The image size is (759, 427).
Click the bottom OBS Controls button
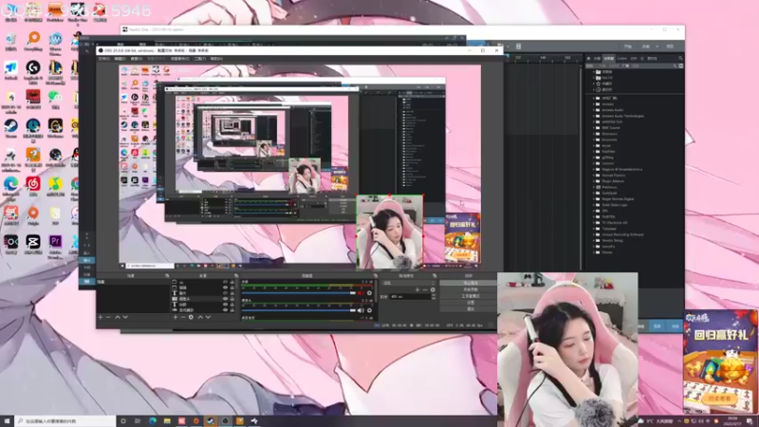click(470, 309)
